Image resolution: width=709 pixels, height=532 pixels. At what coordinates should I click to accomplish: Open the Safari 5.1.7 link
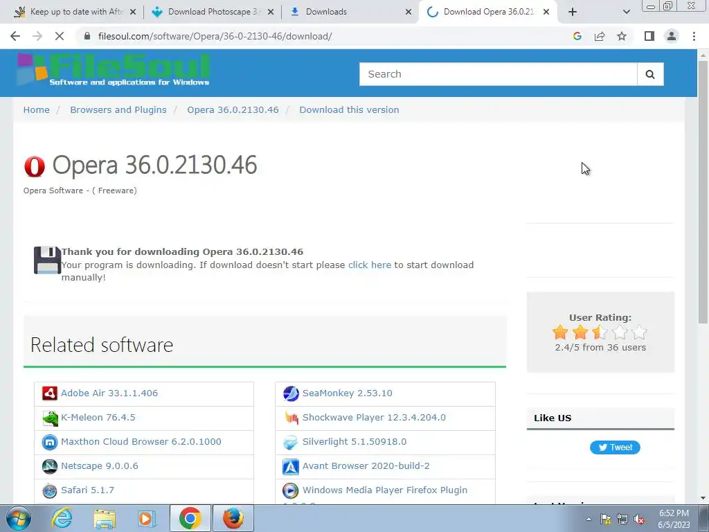[87, 490]
